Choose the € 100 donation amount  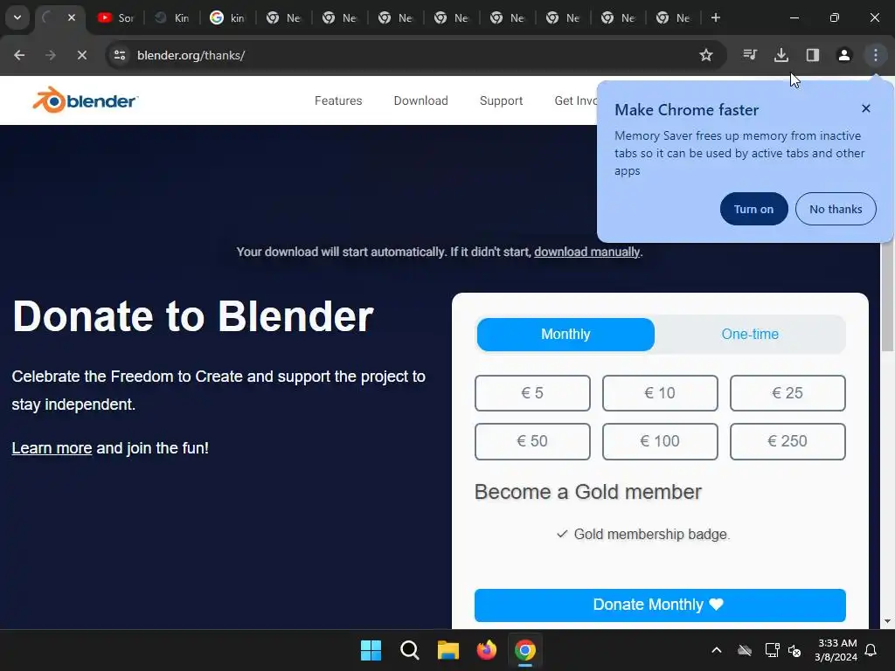pyautogui.click(x=660, y=441)
